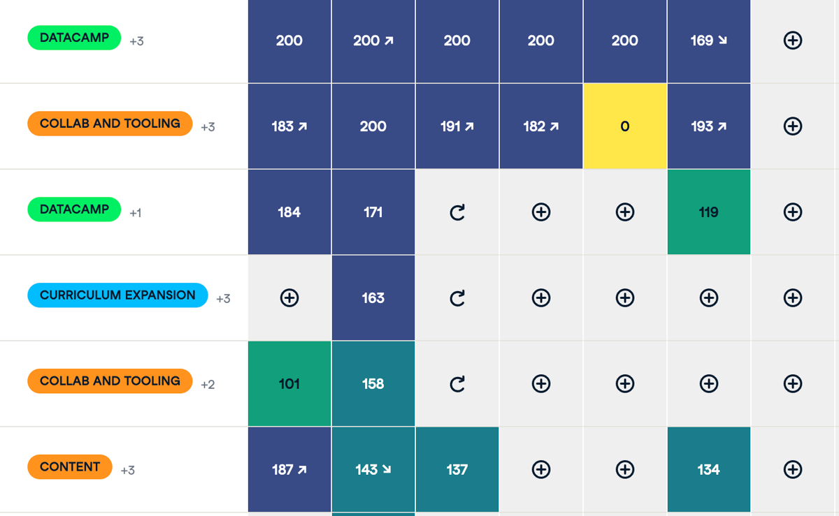The image size is (839, 516).
Task: Click the plus icon ending the CURRICULUM EXPANSION row
Action: click(x=792, y=298)
